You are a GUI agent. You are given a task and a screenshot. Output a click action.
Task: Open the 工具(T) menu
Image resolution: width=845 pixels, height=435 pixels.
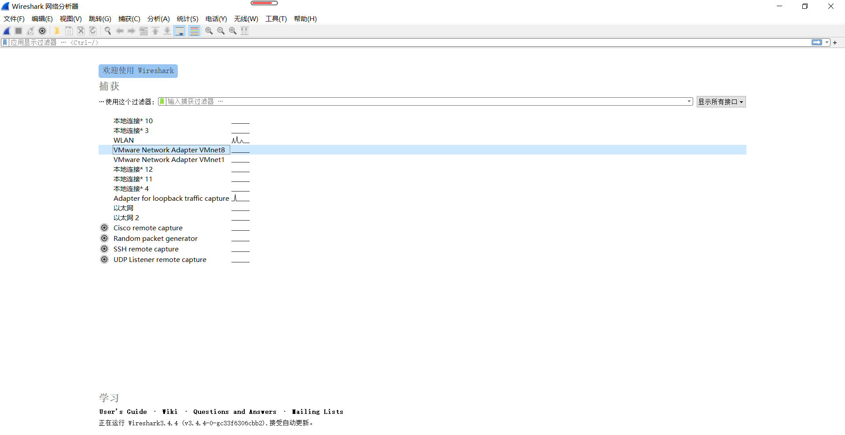click(276, 19)
